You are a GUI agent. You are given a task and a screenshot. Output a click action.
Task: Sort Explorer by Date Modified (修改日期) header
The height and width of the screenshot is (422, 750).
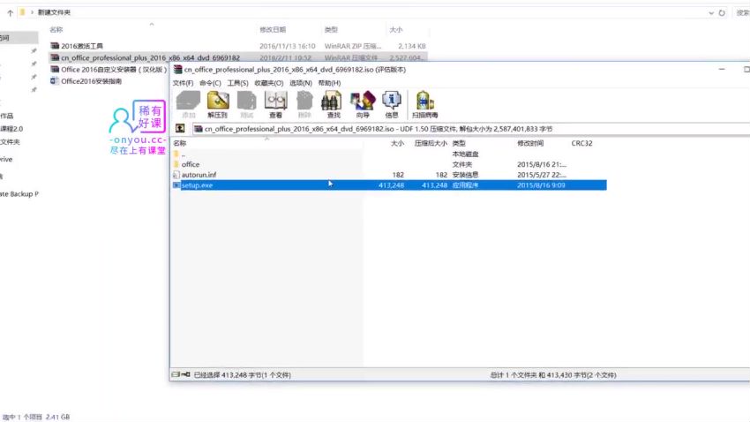[273, 30]
